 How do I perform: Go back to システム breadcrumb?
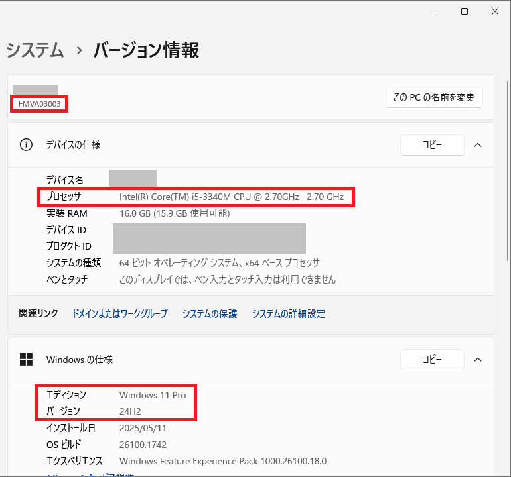tap(35, 50)
